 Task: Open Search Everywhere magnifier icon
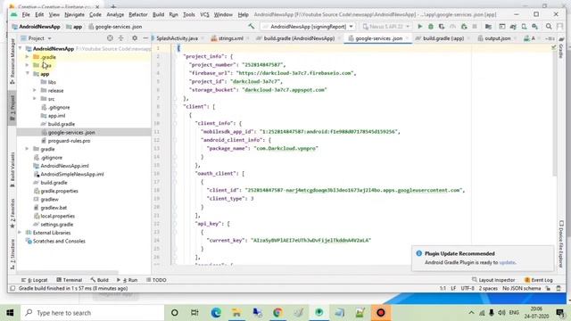click(x=549, y=27)
